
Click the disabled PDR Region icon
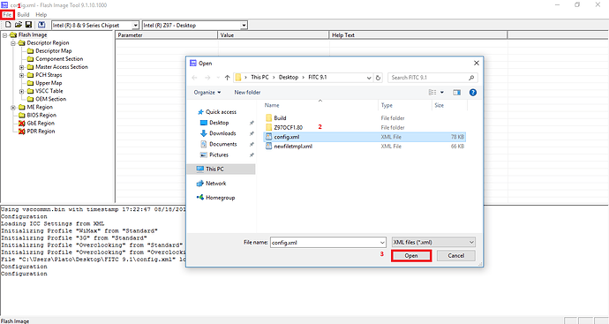pyautogui.click(x=22, y=132)
